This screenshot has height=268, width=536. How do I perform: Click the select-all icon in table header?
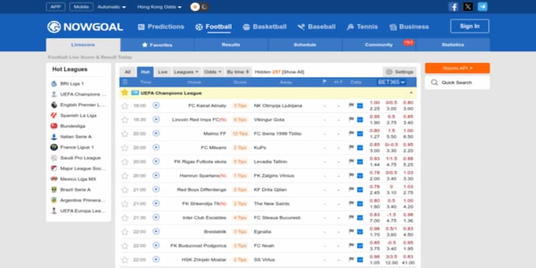(x=125, y=82)
